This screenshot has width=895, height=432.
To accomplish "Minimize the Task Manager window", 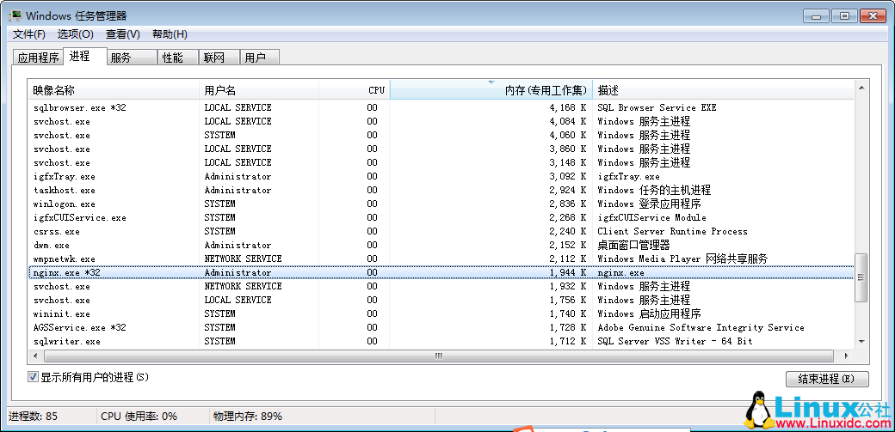I will (x=816, y=16).
